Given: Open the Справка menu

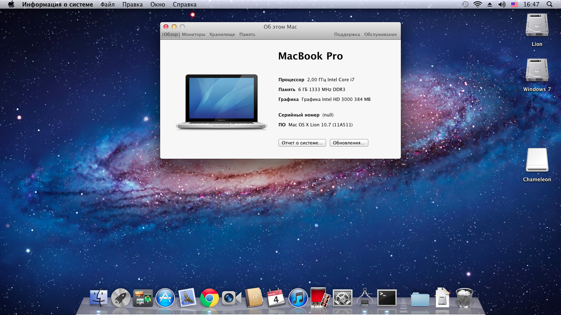Looking at the screenshot, I should point(184,5).
